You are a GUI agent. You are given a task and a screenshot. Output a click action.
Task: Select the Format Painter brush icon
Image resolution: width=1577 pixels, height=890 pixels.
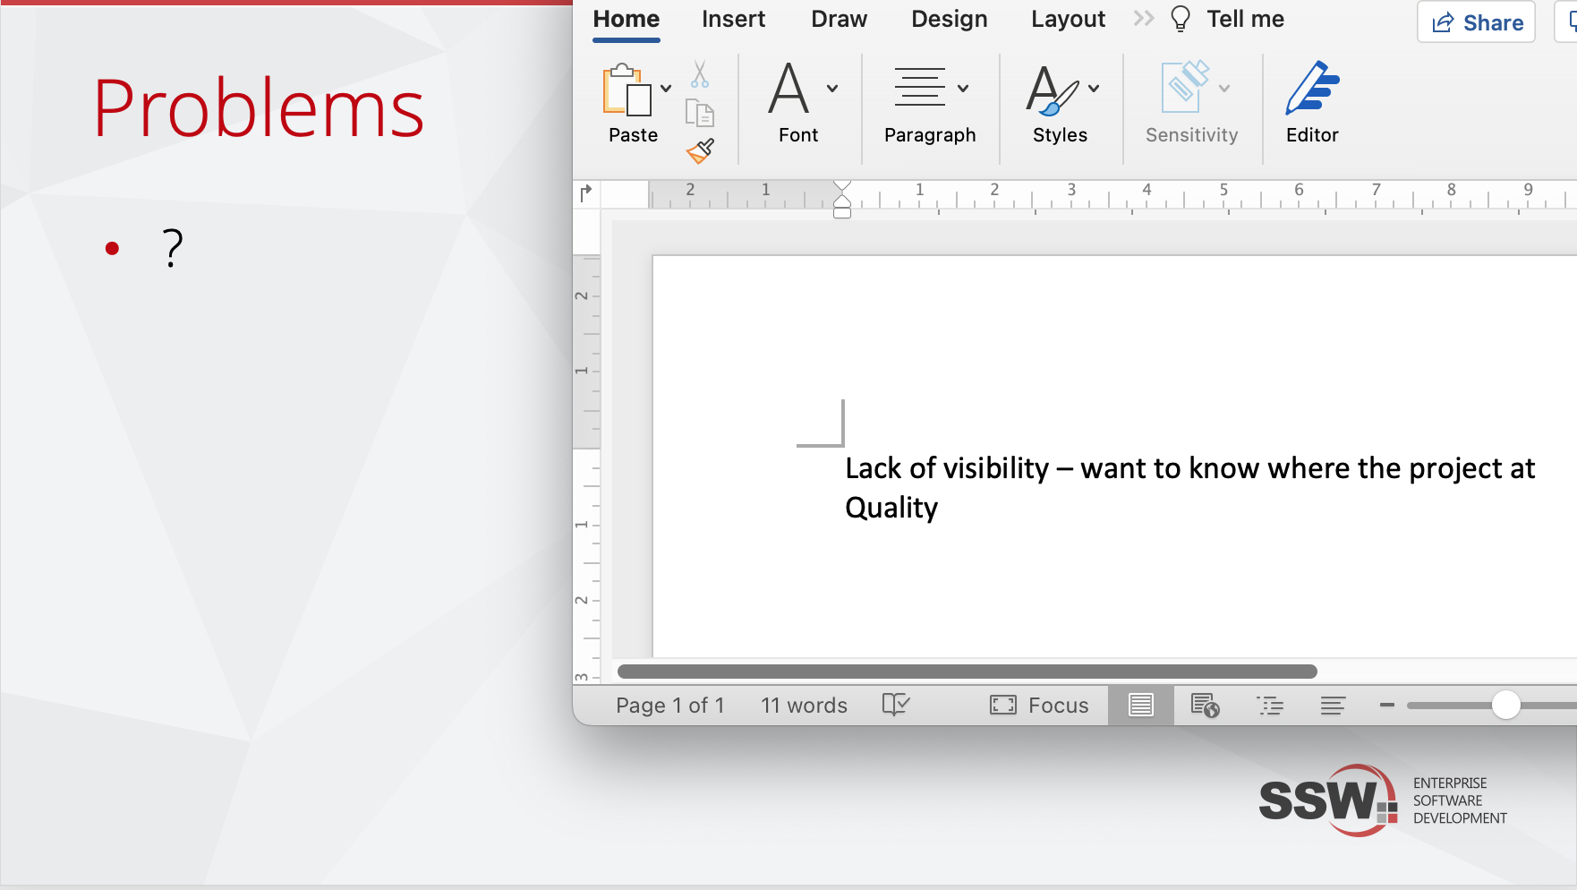pyautogui.click(x=700, y=150)
